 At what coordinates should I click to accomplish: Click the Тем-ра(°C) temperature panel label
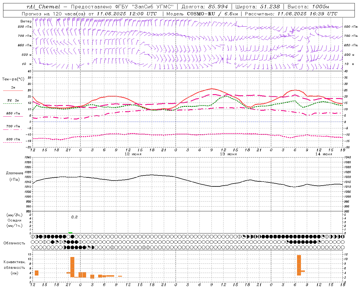tap(13, 79)
